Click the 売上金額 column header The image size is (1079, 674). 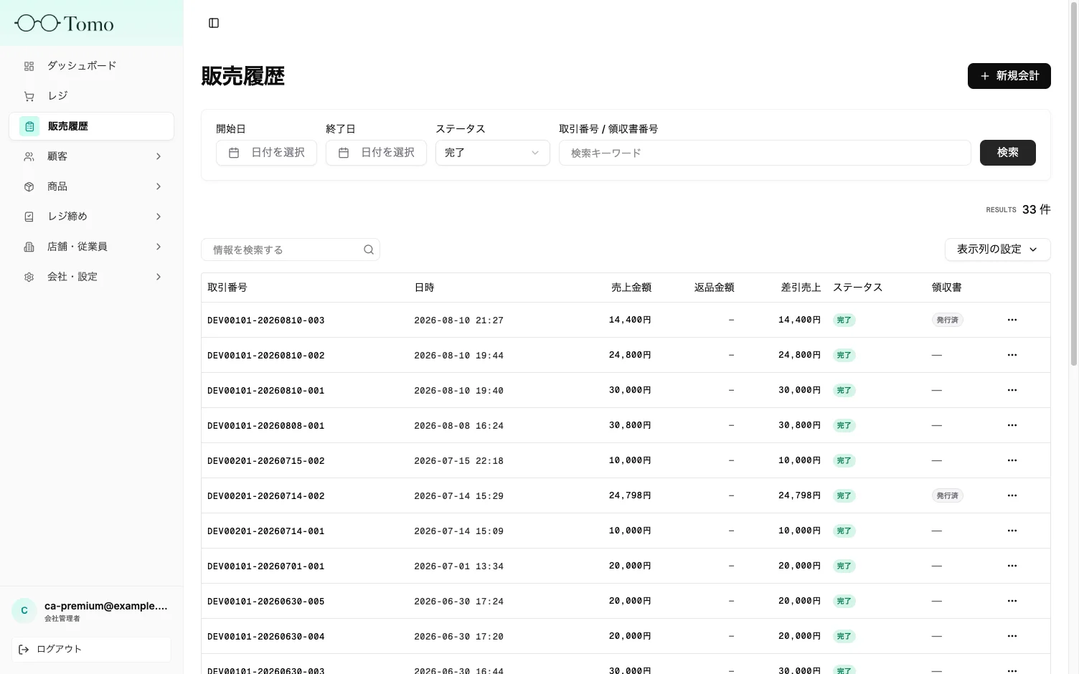(x=631, y=288)
